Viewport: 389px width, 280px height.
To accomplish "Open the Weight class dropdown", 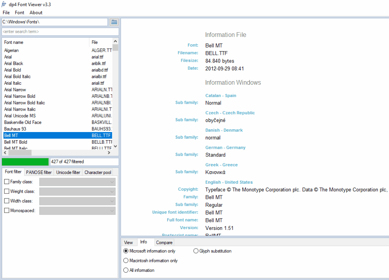I will [77, 191].
